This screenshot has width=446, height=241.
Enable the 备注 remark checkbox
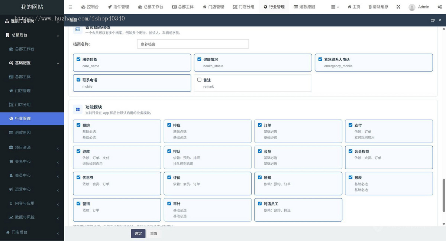coord(199,80)
